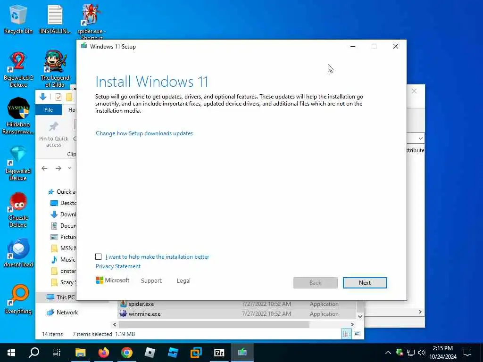Select Music in Explorer sidebar
Image resolution: width=483 pixels, height=362 pixels.
point(63,260)
